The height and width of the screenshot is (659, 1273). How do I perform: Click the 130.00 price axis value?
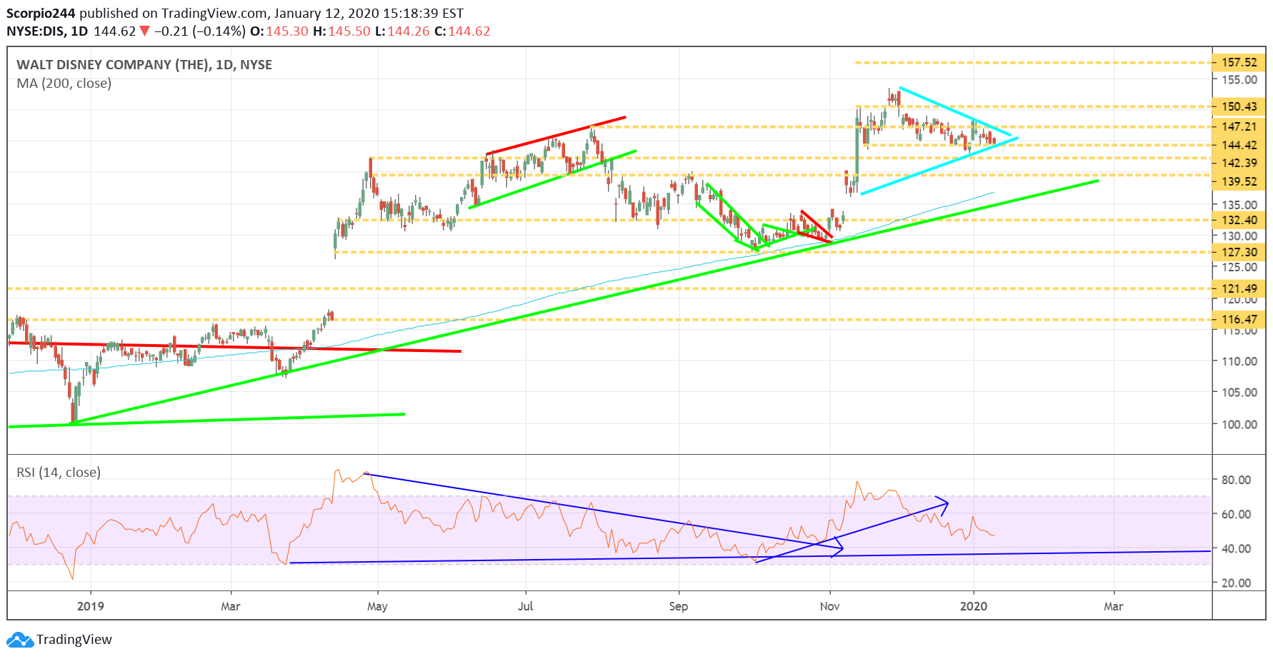coord(1239,236)
